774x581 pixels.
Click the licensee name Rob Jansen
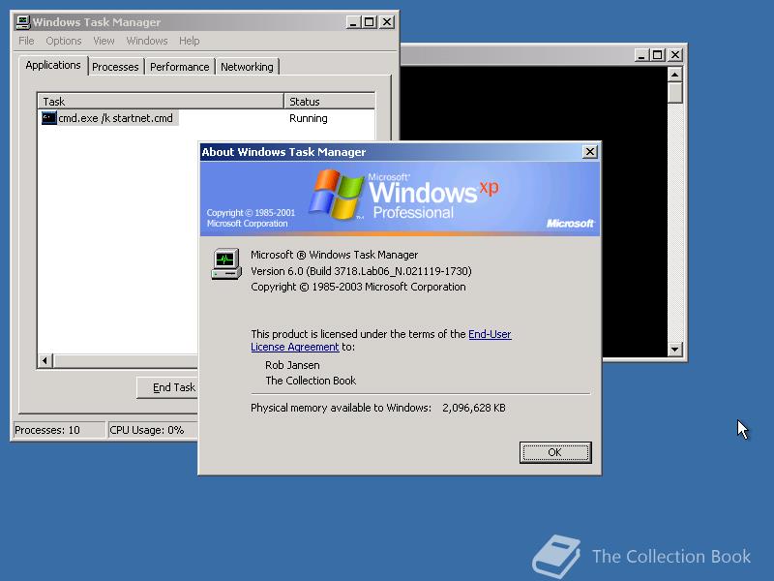point(292,365)
